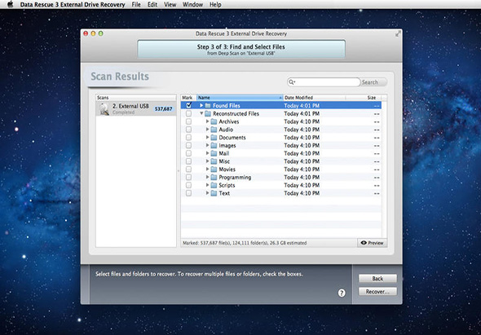
Task: Mark the Documents checkbox
Action: (x=188, y=138)
